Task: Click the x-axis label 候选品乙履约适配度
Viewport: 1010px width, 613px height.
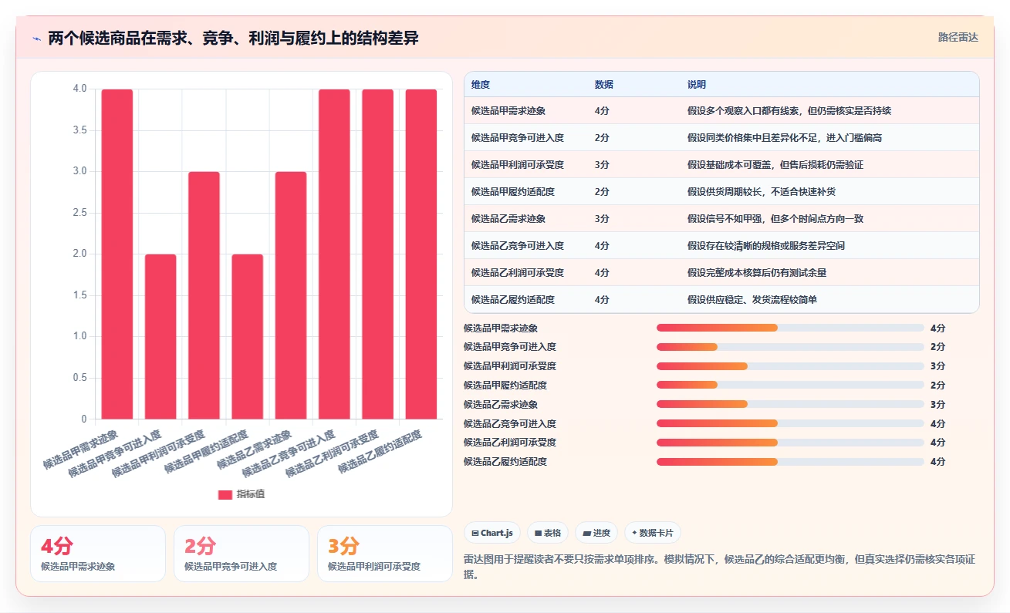Action: click(381, 451)
